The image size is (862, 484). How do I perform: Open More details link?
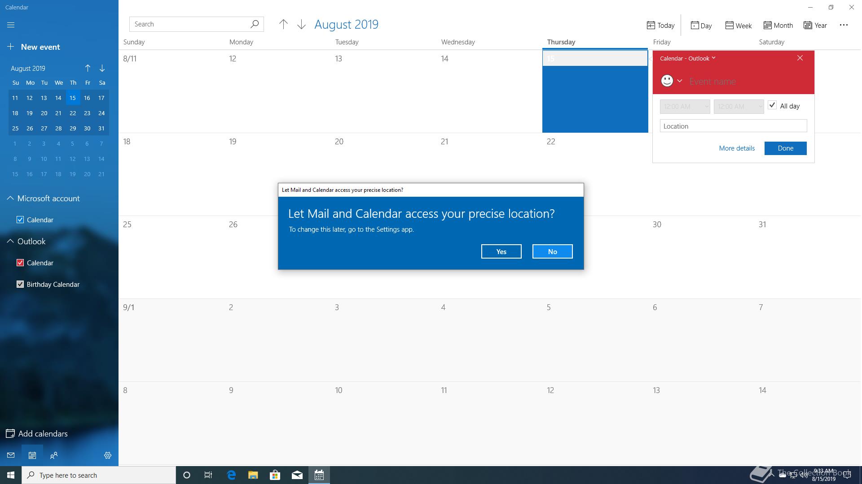click(x=737, y=148)
